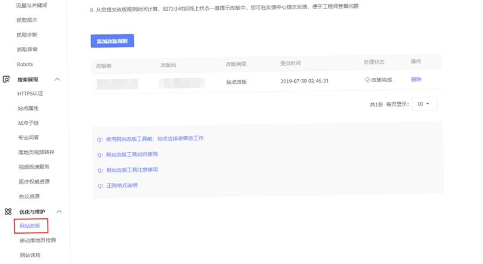Click the 每页显示 label
The width and height of the screenshot is (483, 264).
pos(398,105)
